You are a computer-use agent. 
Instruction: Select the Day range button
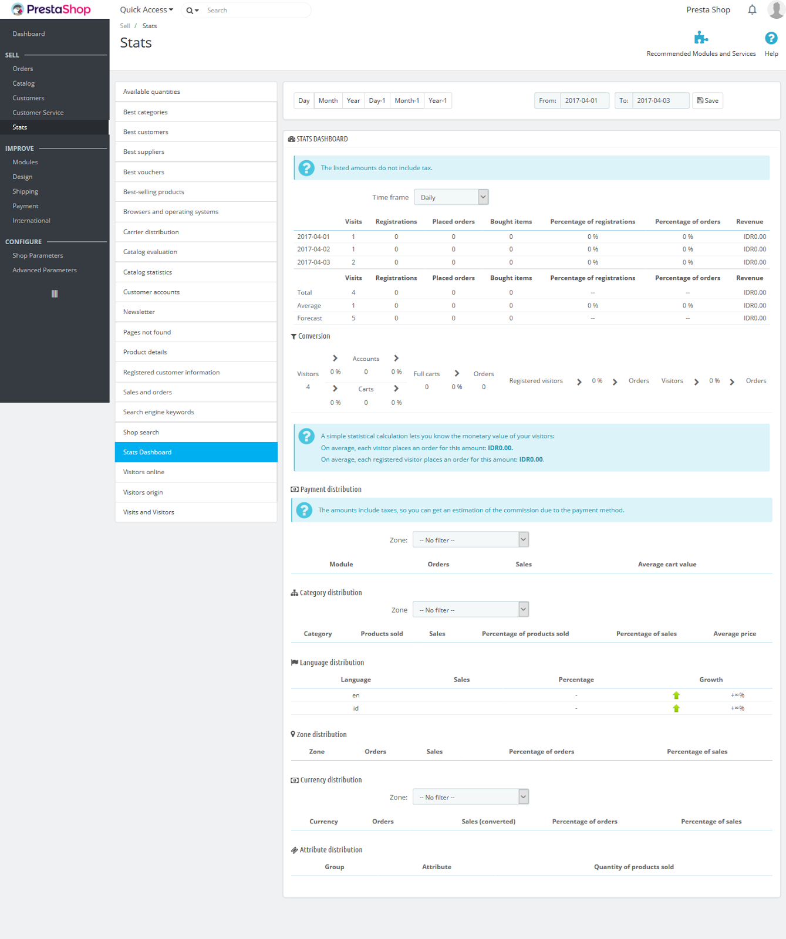coord(304,100)
